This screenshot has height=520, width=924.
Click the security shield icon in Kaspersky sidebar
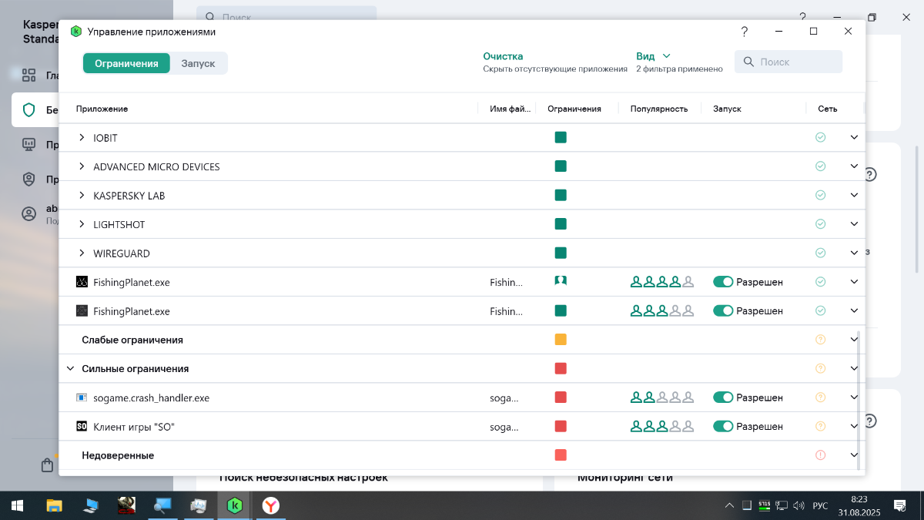pyautogui.click(x=29, y=110)
